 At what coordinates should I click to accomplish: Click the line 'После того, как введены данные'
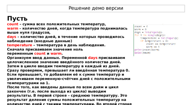[63, 87]
